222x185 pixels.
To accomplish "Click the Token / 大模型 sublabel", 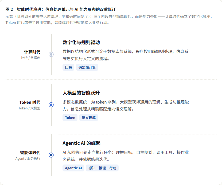I will point(29,108).
